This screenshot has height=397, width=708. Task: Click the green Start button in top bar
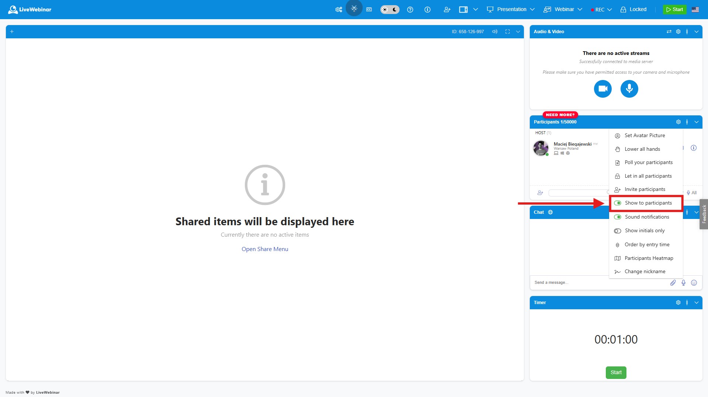coord(674,10)
